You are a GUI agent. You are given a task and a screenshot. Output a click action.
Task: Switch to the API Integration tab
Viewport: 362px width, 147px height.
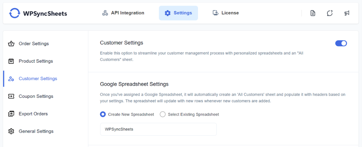123,13
